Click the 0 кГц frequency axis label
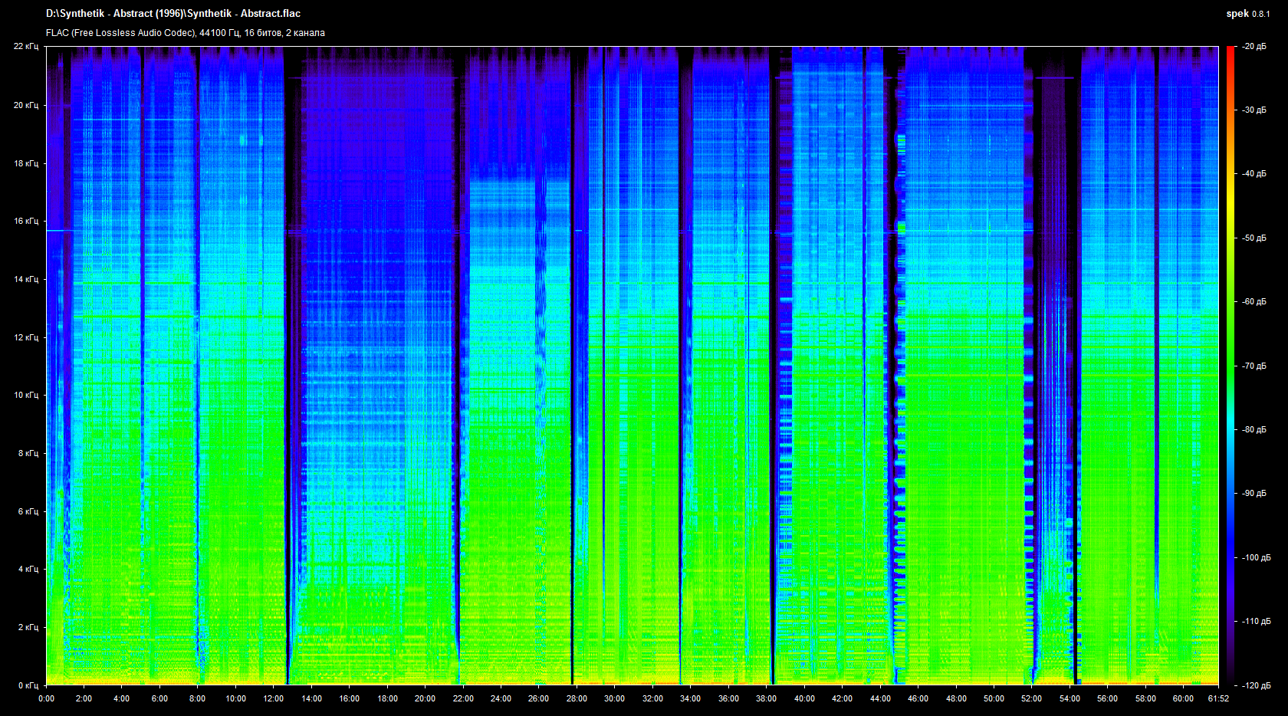The image size is (1288, 716). [28, 685]
